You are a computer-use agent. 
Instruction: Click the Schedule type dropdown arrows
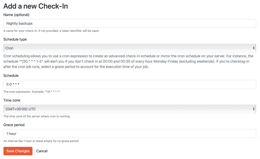[x=254, y=48]
